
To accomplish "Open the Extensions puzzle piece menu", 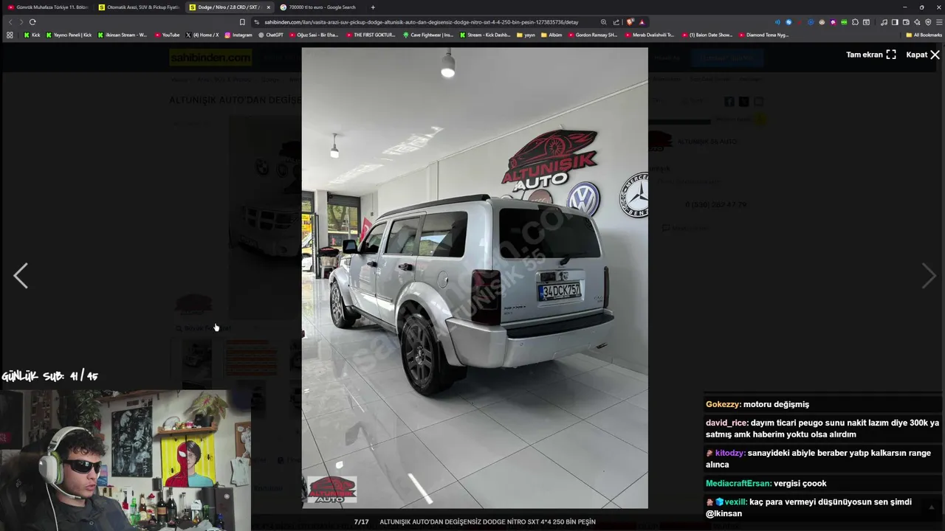I will 855,22.
